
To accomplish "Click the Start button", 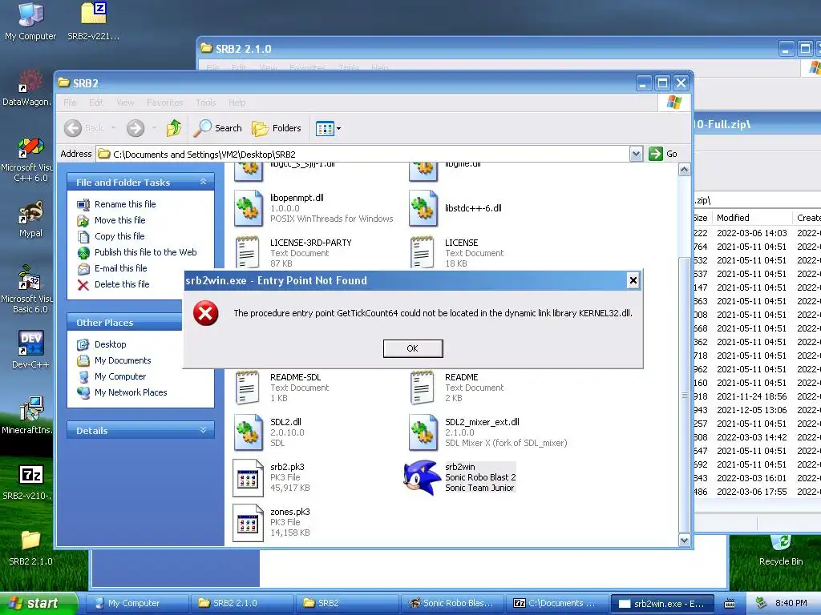I will click(x=38, y=603).
